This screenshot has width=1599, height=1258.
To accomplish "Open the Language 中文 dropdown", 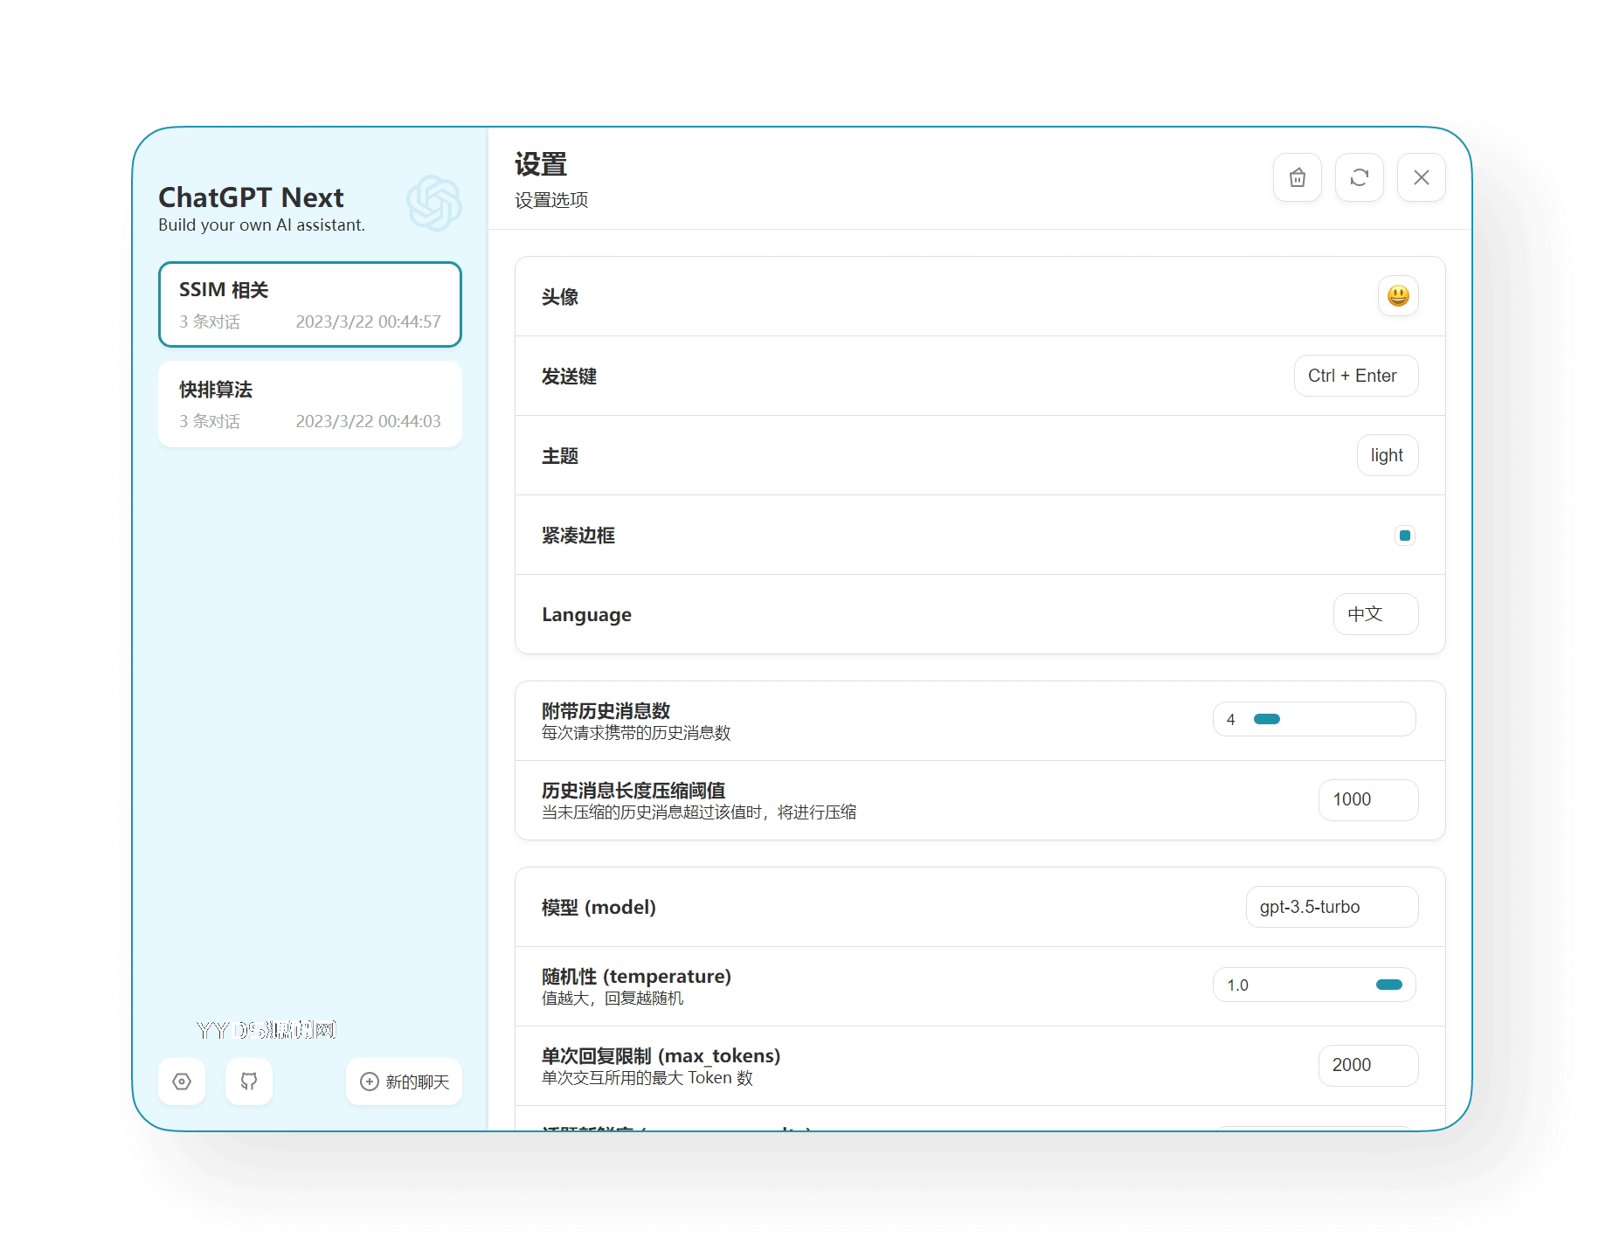I will [x=1376, y=614].
